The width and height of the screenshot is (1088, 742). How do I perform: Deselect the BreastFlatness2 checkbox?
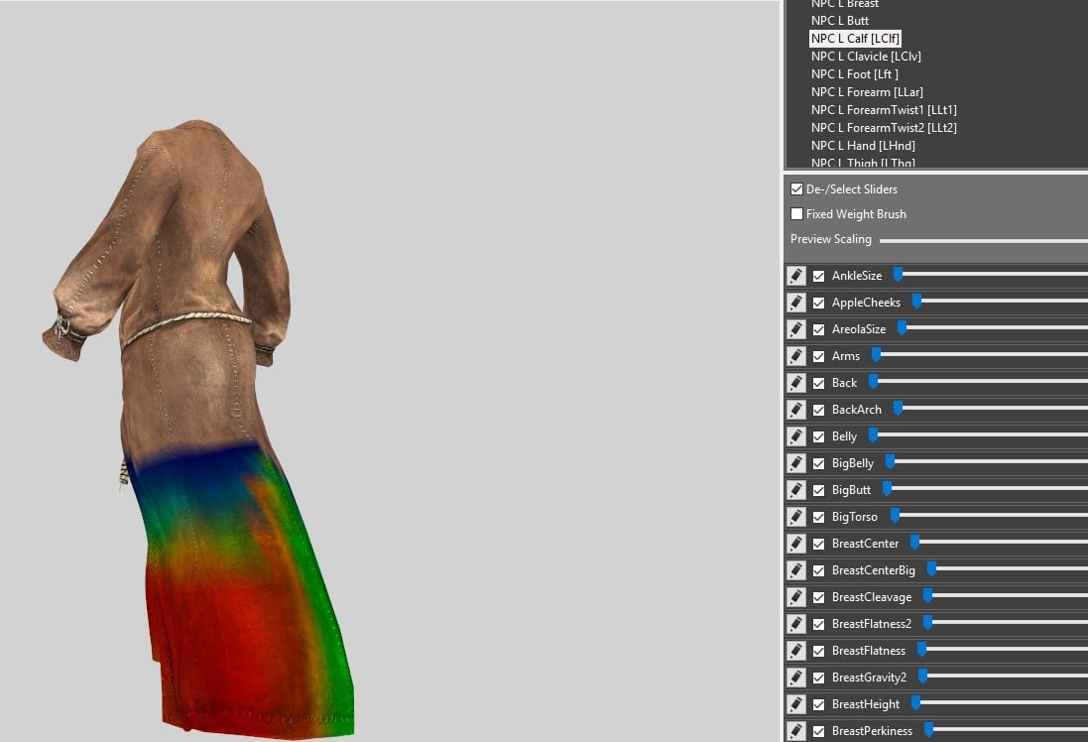pos(819,624)
